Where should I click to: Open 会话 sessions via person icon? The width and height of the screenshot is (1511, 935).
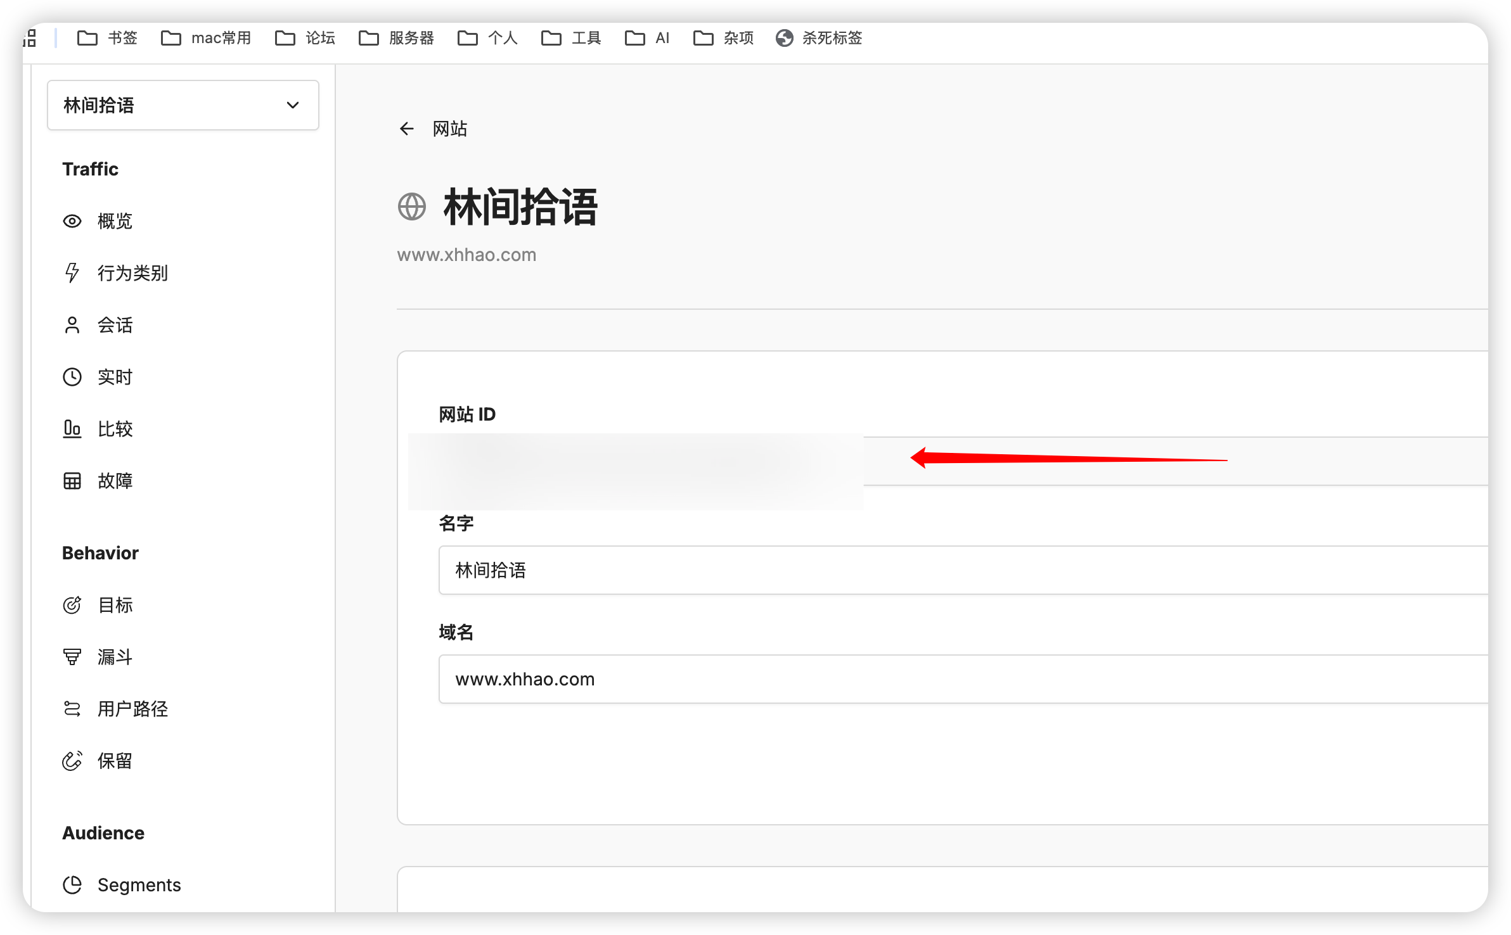pyautogui.click(x=72, y=324)
